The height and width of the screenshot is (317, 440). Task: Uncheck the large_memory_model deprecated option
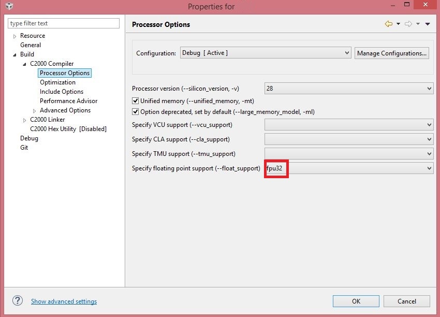[136, 112]
